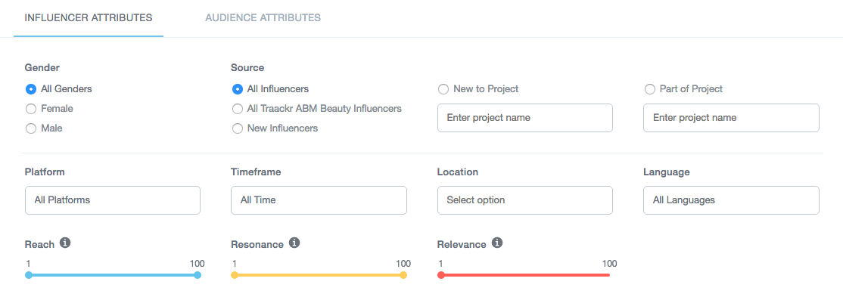
Task: Open the Platform dropdown showing All Platforms
Action: [x=113, y=200]
